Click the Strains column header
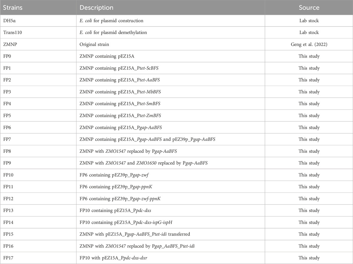This screenshot has height=264, width=353. point(38,7)
